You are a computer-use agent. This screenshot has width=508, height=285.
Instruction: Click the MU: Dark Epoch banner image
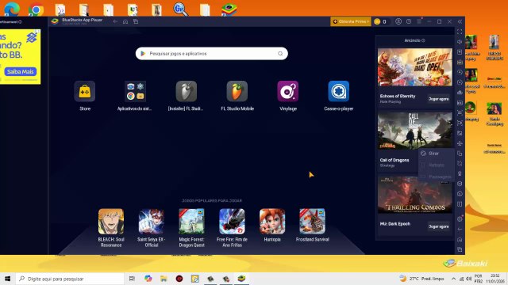coord(414,194)
